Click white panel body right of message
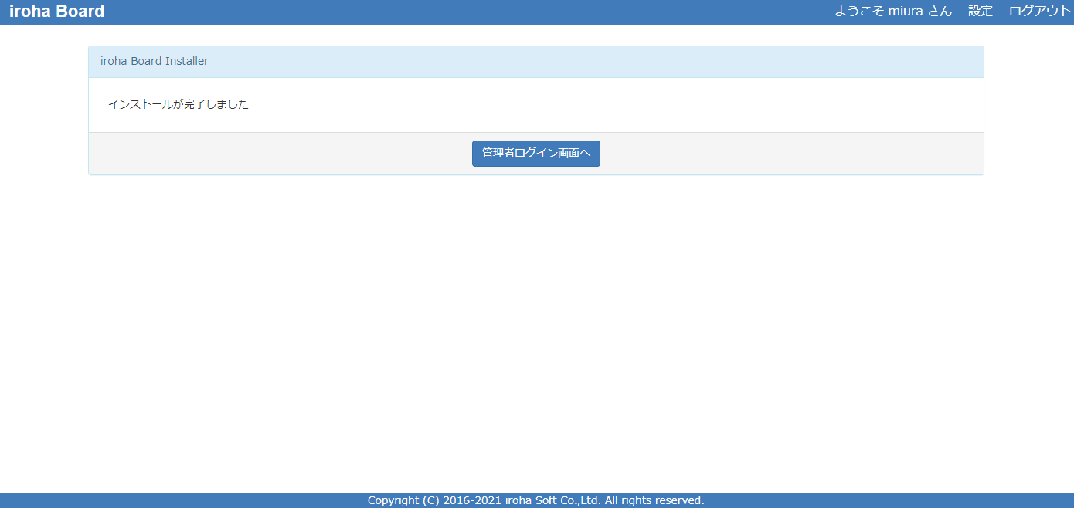This screenshot has height=508, width=1074. [618, 104]
